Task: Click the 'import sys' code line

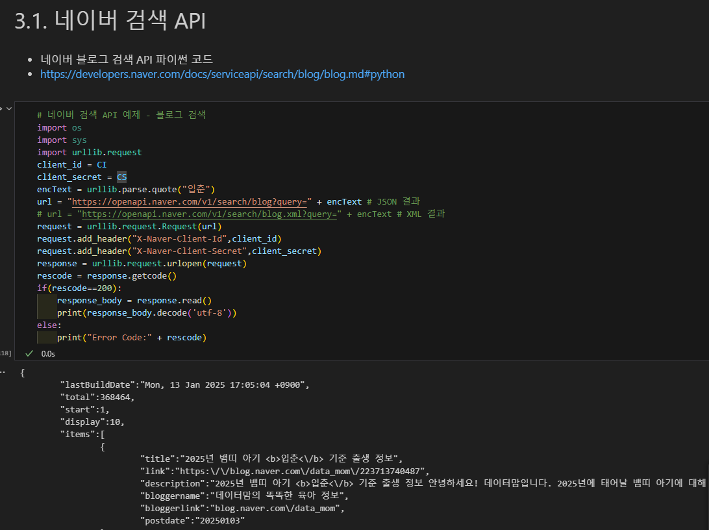Action: click(62, 140)
